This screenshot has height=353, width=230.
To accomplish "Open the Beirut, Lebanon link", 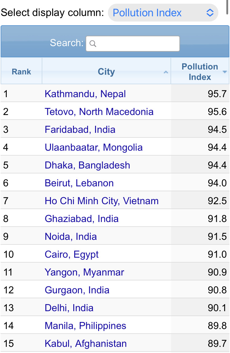I will coord(79,183).
